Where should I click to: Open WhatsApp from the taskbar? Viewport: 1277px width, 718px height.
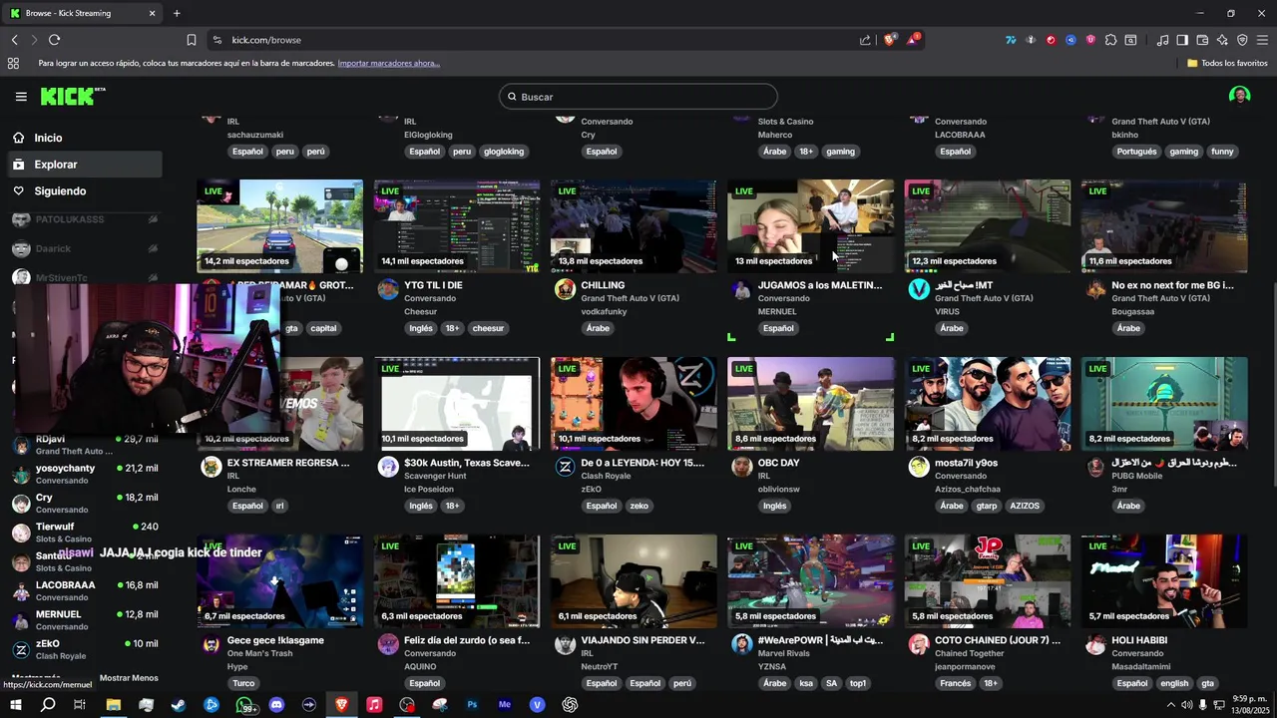[244, 705]
